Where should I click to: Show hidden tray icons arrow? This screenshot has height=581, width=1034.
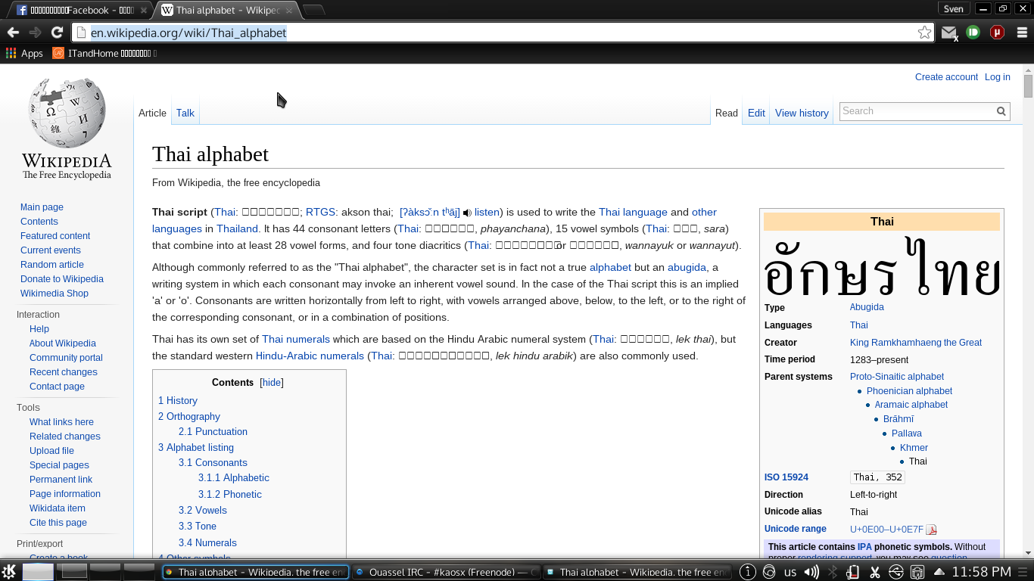(939, 572)
